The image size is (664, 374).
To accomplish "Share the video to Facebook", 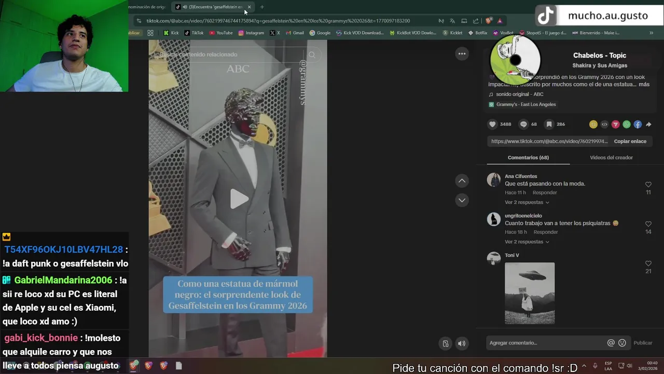I will pyautogui.click(x=638, y=124).
